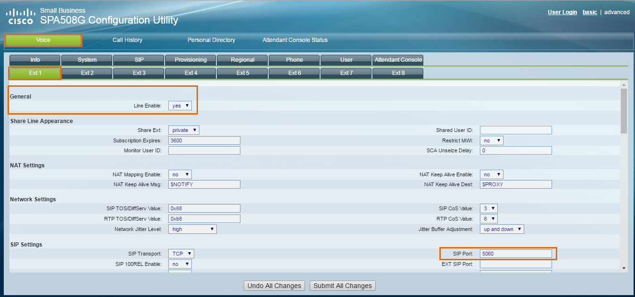Open the Restrict MWI dropdown
Image resolution: width=635 pixels, height=297 pixels.
click(x=492, y=140)
